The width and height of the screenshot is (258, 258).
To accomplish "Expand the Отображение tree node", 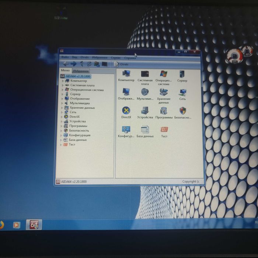I will (62, 98).
